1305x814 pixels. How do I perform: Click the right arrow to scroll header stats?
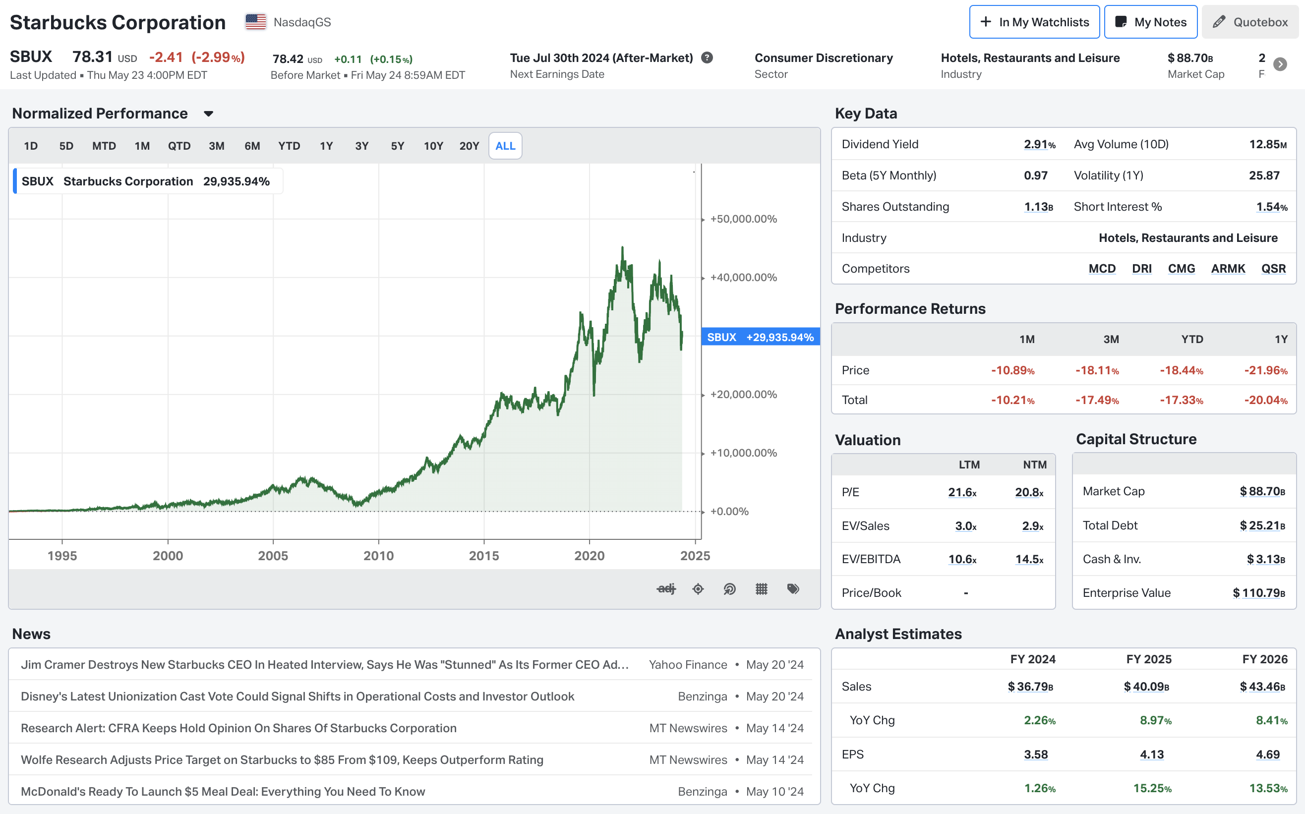[1280, 64]
